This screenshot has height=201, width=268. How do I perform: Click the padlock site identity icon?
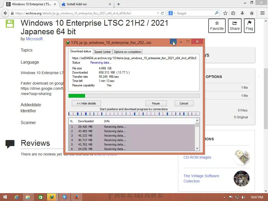(12, 13)
